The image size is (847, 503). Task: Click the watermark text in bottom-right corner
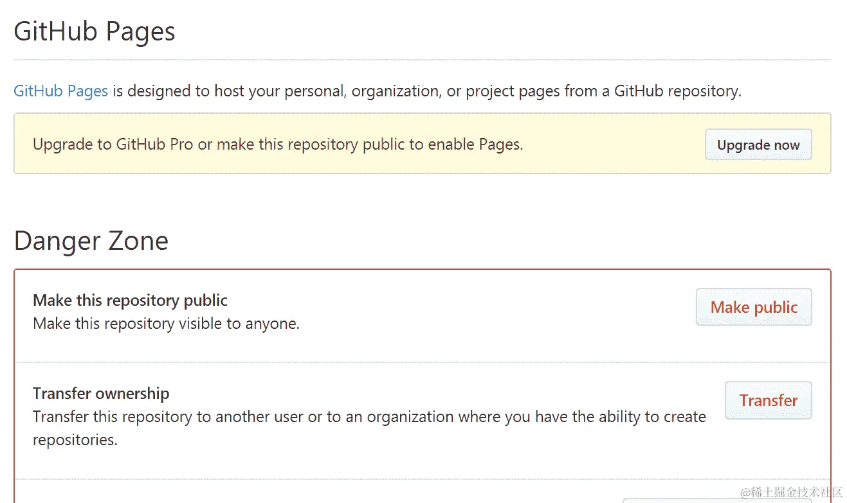click(x=790, y=492)
